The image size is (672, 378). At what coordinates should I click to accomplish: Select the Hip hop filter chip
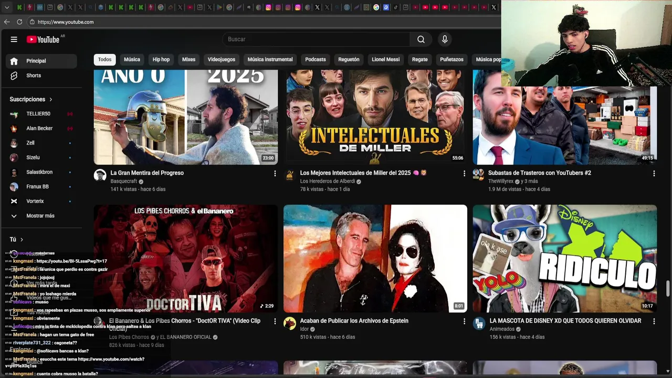coord(161,59)
